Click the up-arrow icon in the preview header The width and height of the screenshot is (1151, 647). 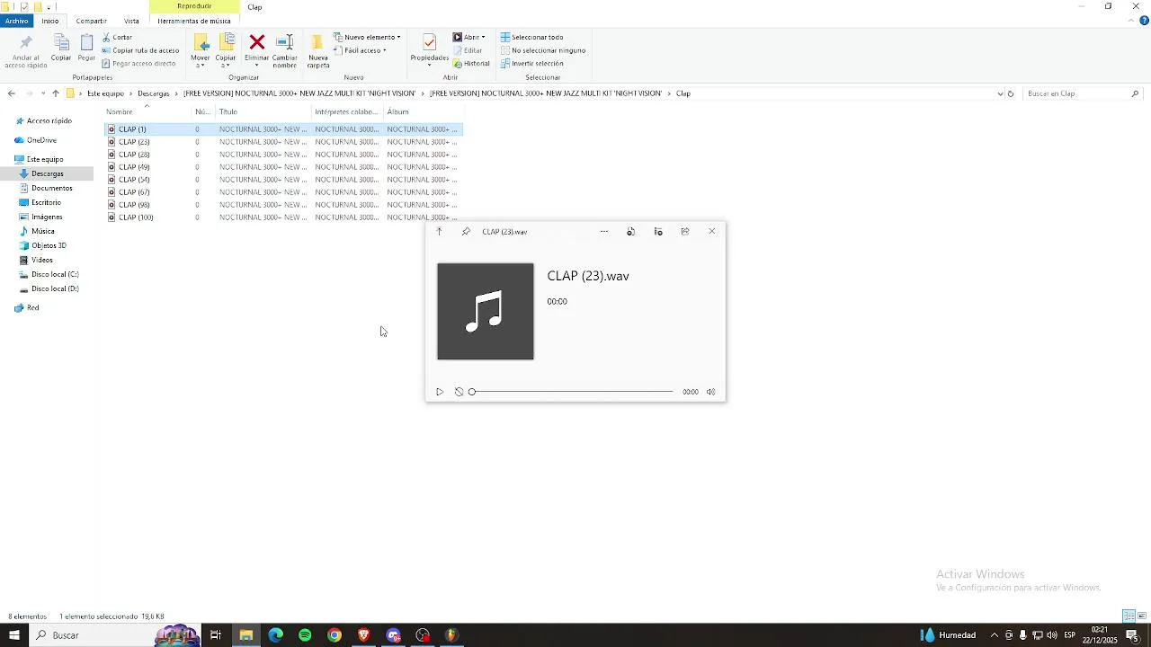439,232
